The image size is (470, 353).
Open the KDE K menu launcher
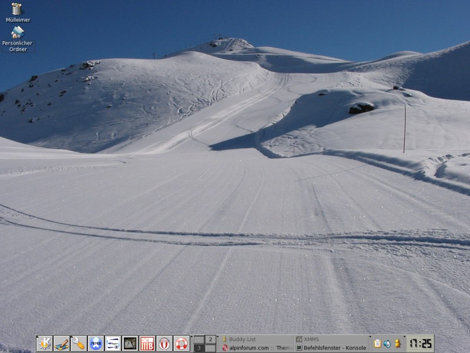point(44,343)
